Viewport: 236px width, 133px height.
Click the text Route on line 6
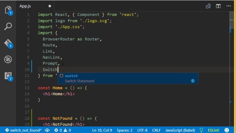[x=49, y=45]
